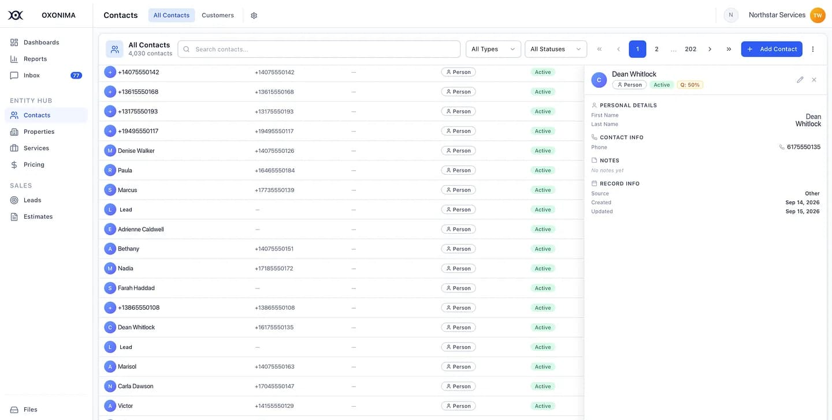
Task: Go to page 202 of contacts
Action: [690, 49]
